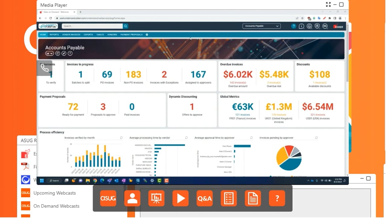
Task: Click inside the Esker search field
Action: point(92,26)
